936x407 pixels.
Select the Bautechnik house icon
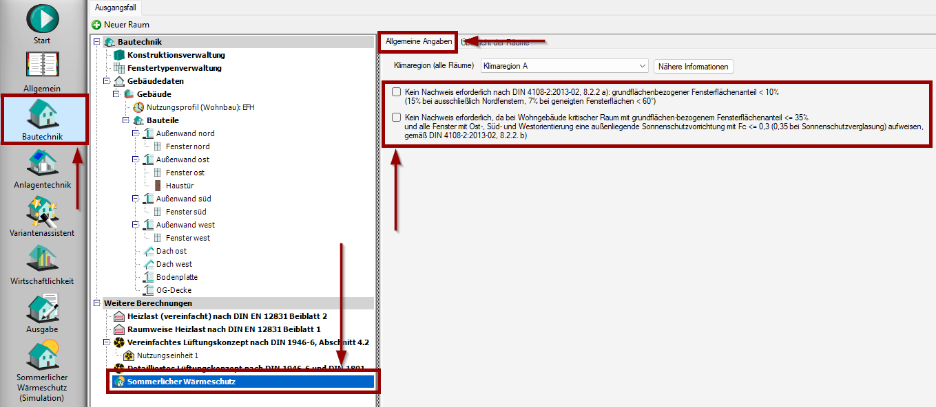coord(43,113)
